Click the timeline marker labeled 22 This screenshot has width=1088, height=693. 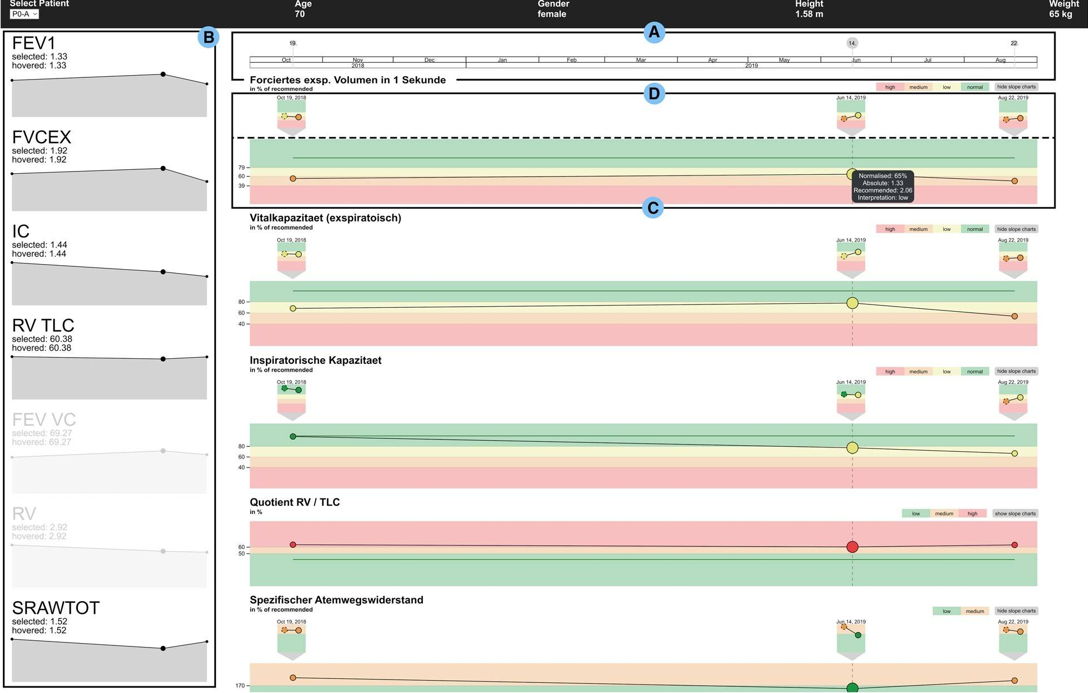[1014, 43]
